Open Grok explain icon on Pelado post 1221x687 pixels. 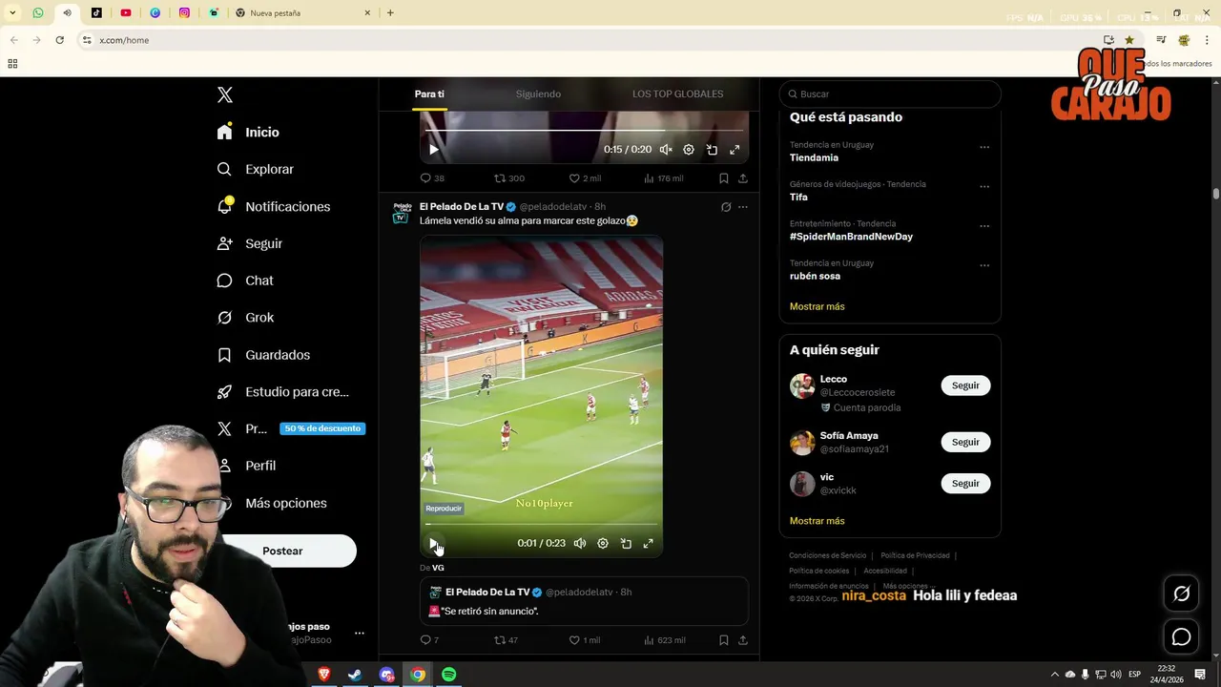(x=726, y=207)
